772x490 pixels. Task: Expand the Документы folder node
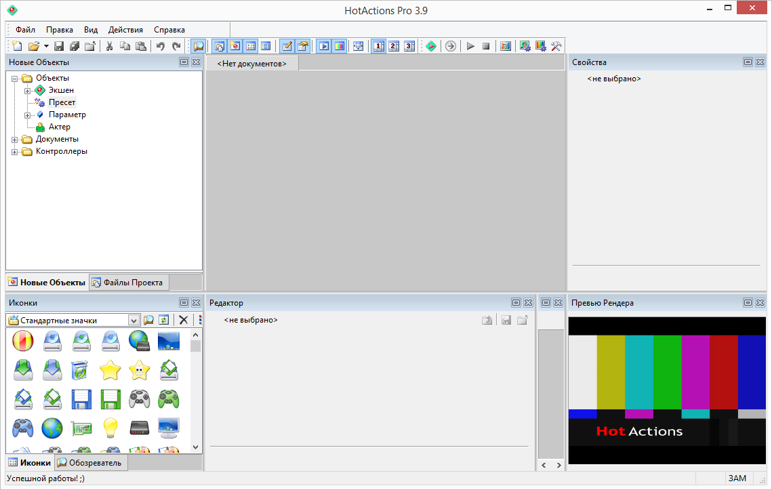(x=15, y=140)
